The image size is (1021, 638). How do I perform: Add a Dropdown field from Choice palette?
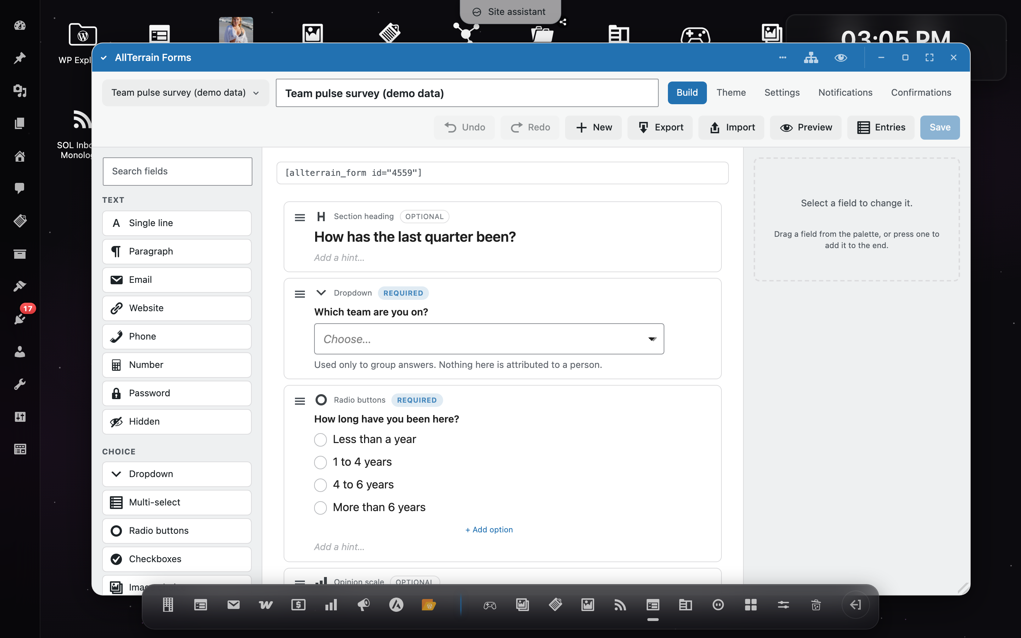177,474
